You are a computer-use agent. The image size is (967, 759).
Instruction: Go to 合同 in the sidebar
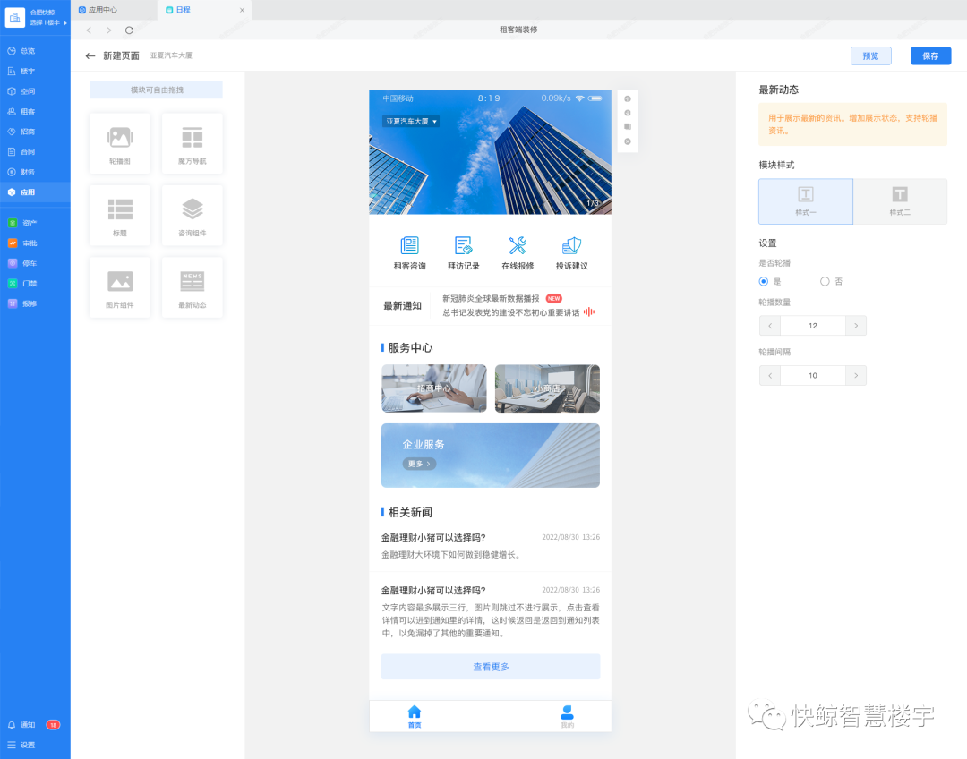pos(35,151)
